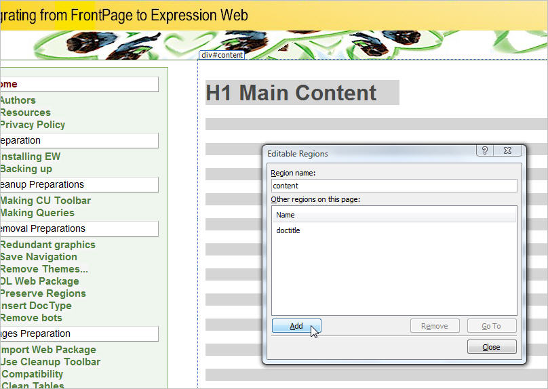
Task: Open the Authors navigation link
Action: (x=18, y=100)
